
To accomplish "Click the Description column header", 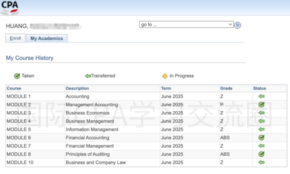I will (x=77, y=88).
